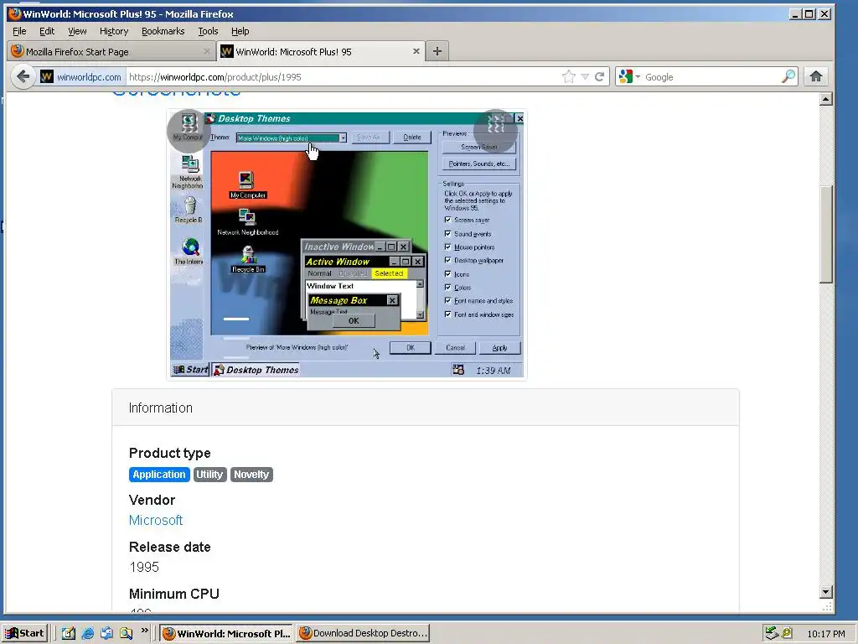The width and height of the screenshot is (858, 644).
Task: Click the Information panel heading
Action: [160, 408]
